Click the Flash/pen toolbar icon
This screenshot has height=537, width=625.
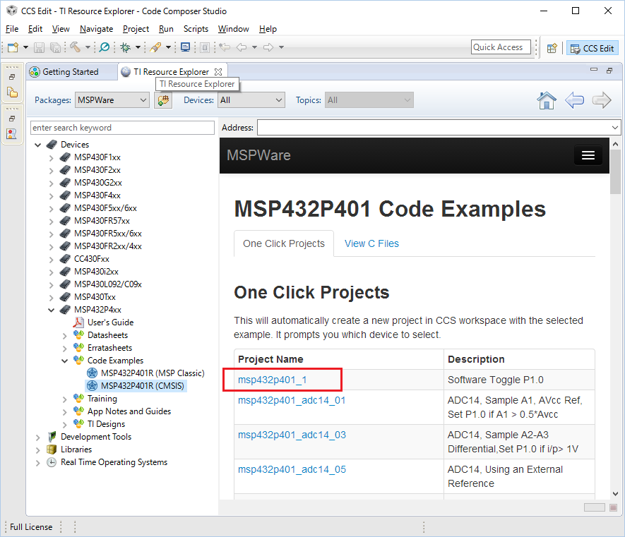tap(155, 47)
